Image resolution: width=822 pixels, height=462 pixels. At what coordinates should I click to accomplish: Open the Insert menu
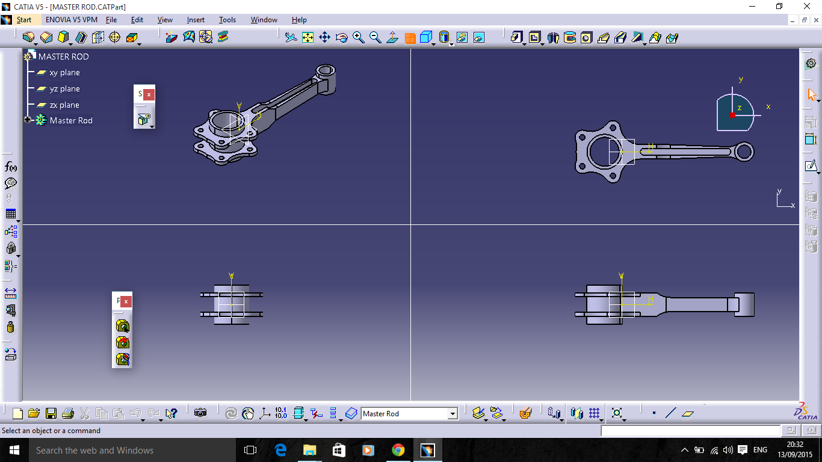[196, 20]
